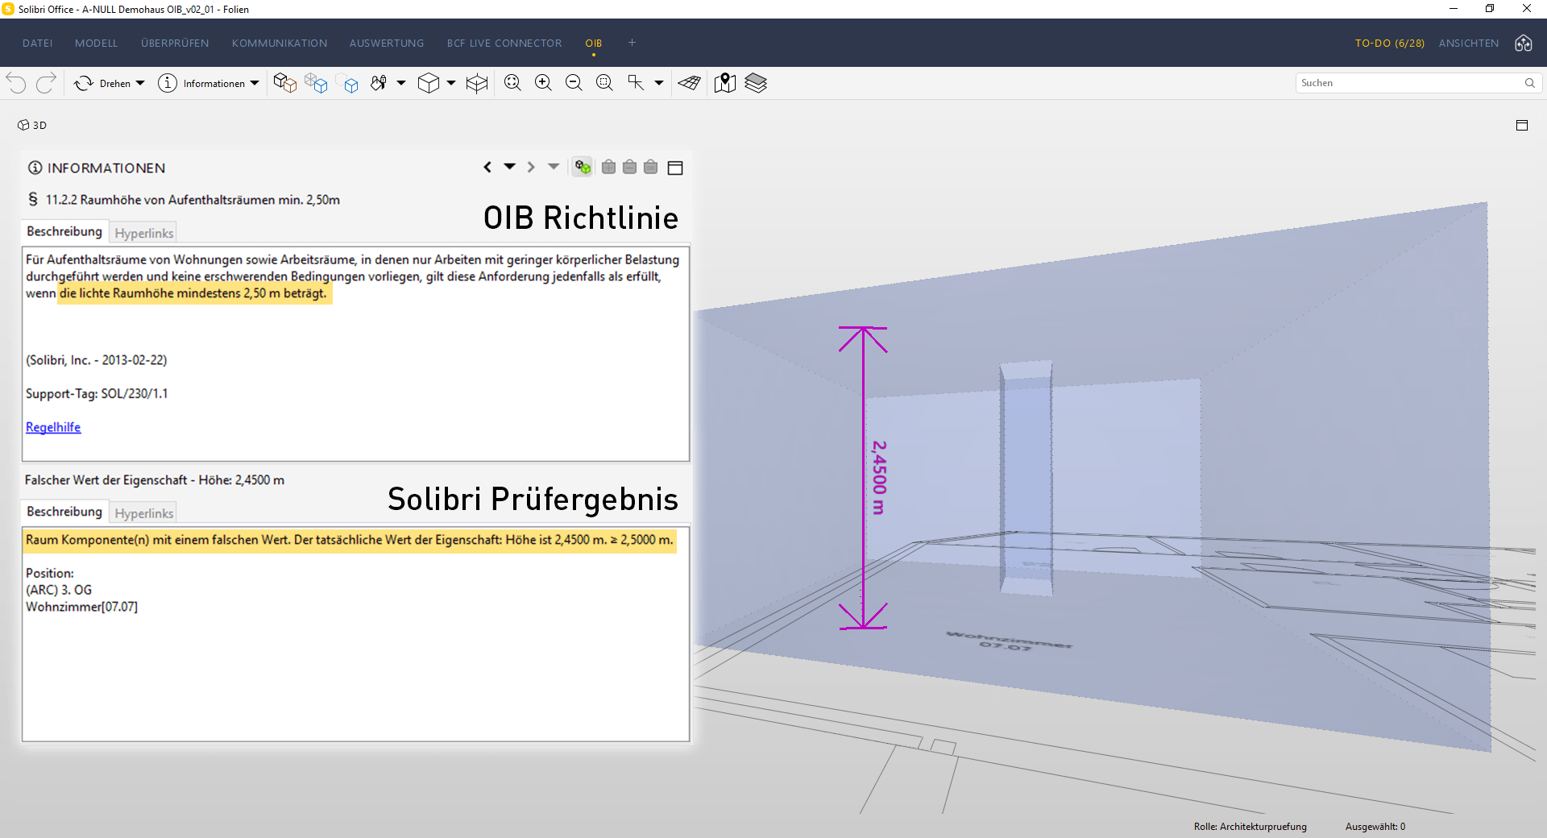
Task: Click the transparent blue cube icon
Action: tap(316, 83)
